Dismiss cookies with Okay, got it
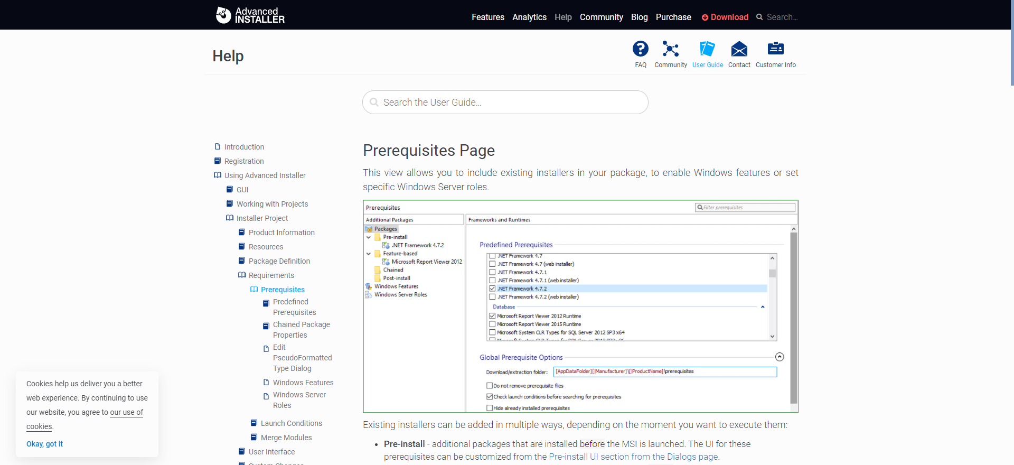The height and width of the screenshot is (465, 1014). point(44,444)
